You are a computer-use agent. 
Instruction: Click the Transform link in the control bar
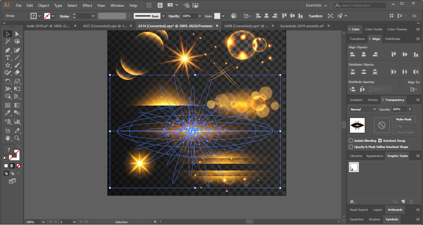(x=316, y=16)
